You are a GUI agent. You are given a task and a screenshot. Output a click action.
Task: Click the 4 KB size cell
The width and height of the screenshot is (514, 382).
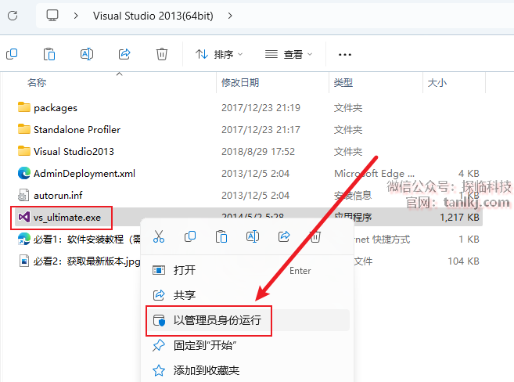tap(469, 174)
